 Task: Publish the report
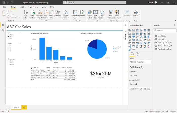tap(136, 13)
